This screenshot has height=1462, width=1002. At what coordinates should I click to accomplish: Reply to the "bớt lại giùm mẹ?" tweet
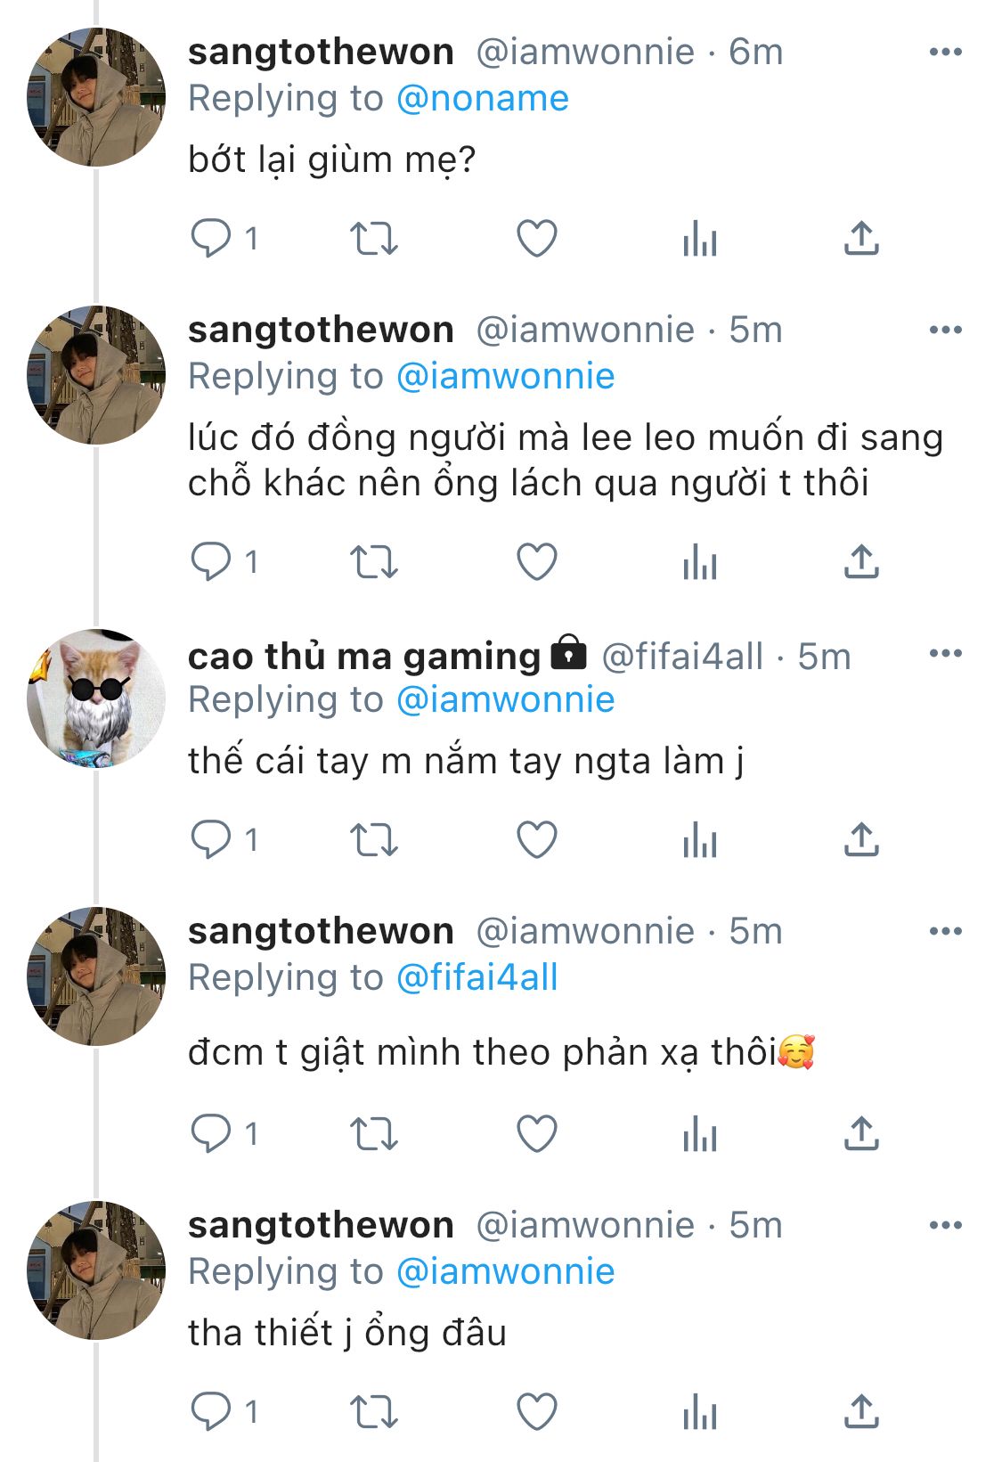point(211,239)
